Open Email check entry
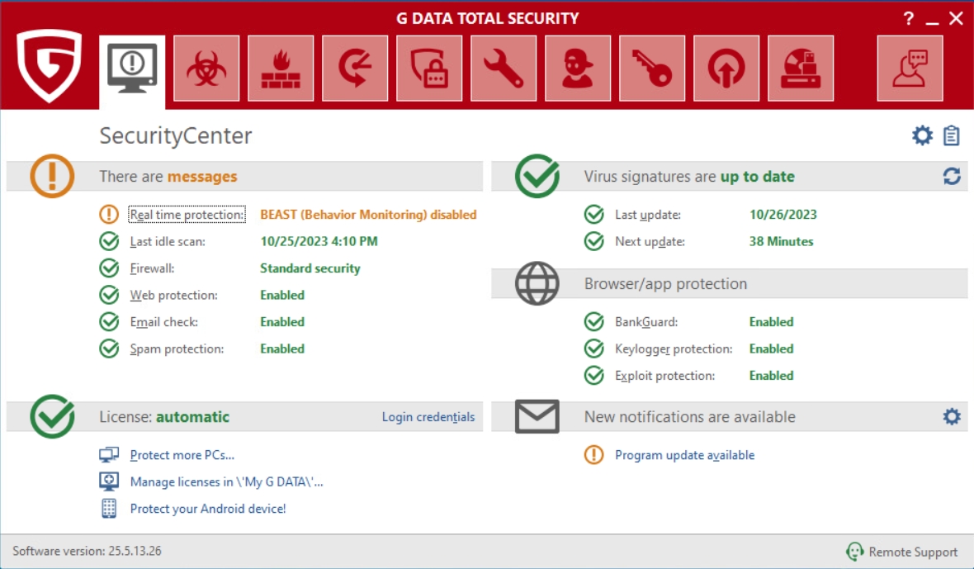Screen dimensions: 974x569 click(164, 322)
